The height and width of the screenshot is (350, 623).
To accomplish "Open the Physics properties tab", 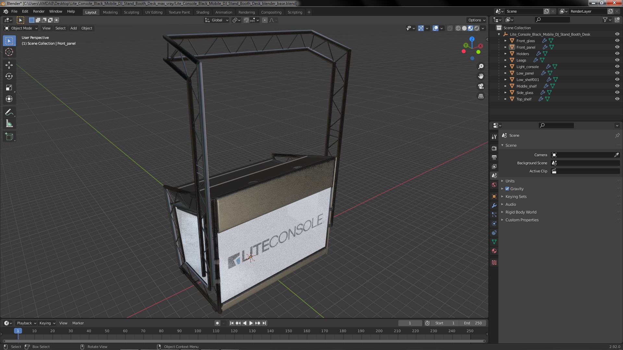I will tap(494, 224).
